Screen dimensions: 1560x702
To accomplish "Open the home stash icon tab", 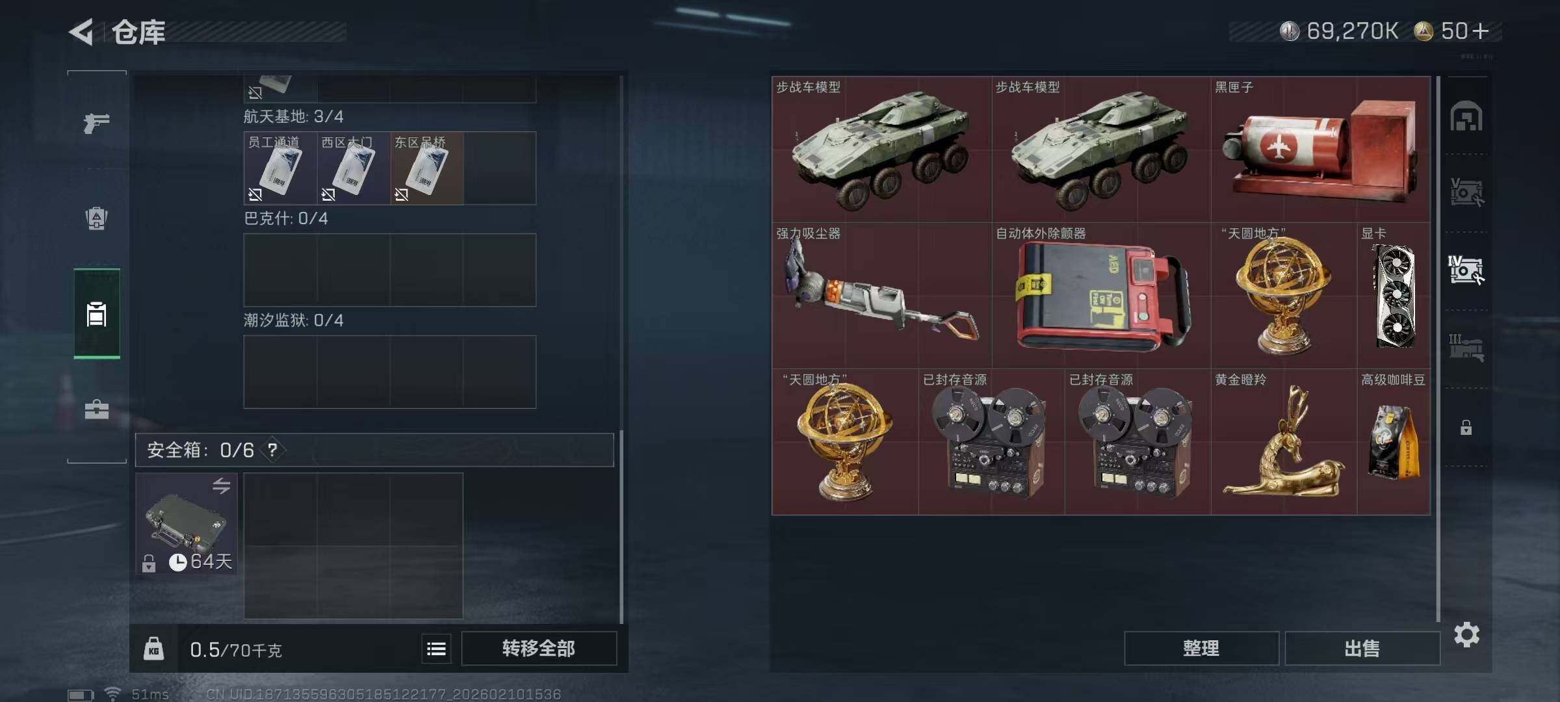I will coord(1466,117).
